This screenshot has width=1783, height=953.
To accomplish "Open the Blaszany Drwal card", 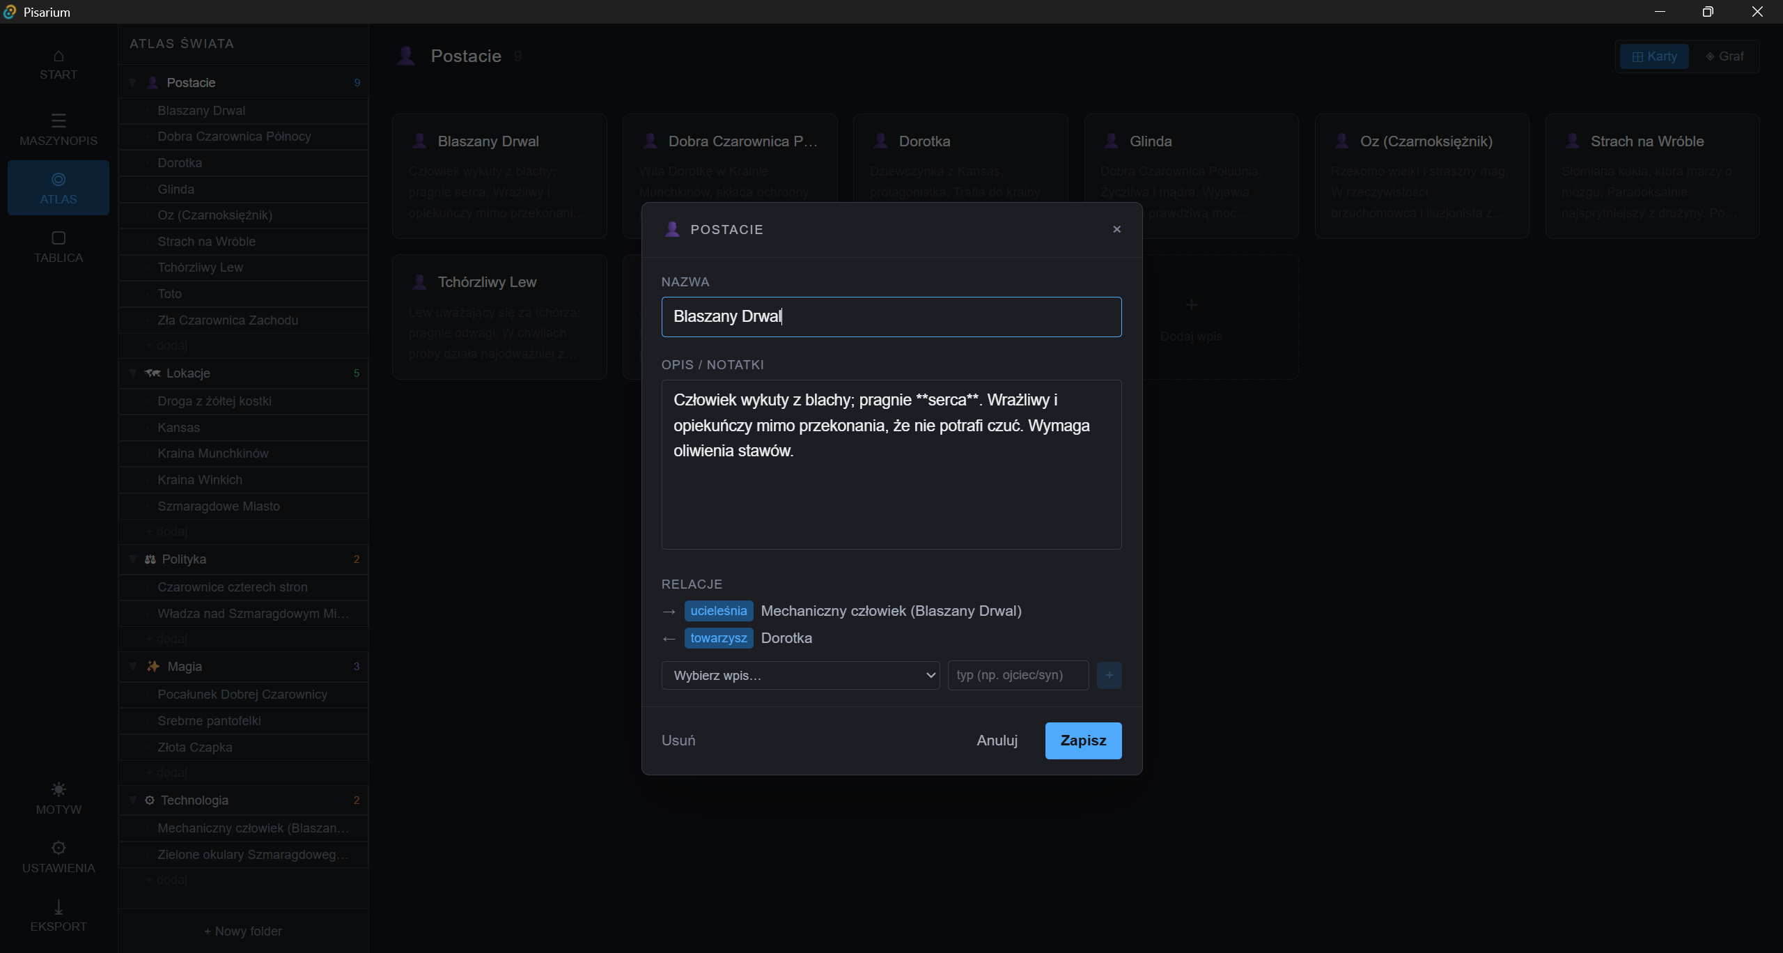I will click(x=499, y=176).
